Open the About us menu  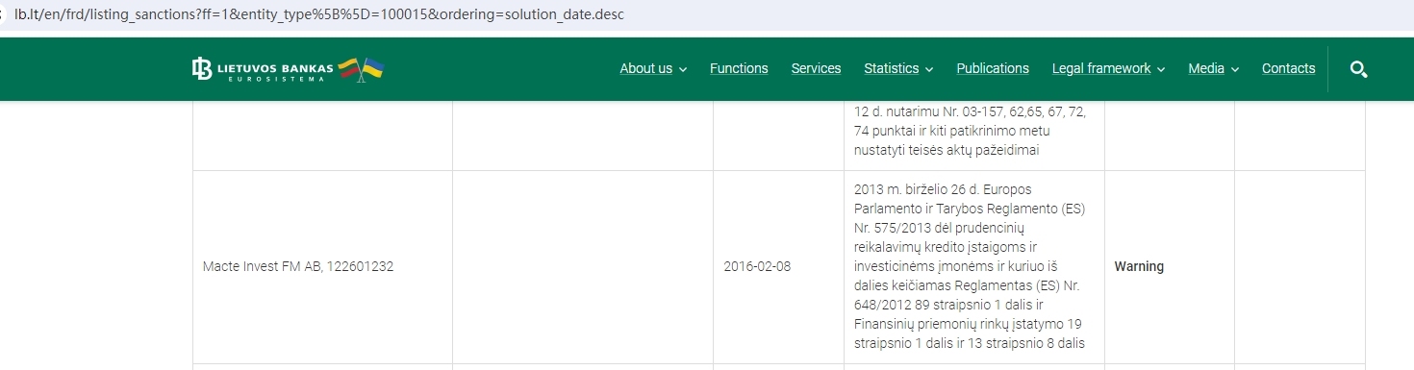point(645,68)
